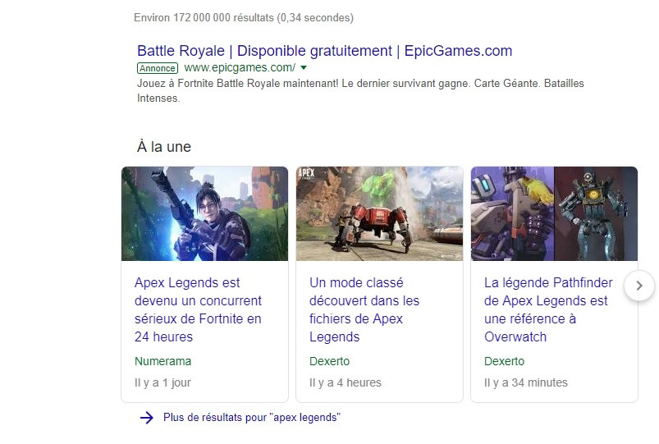The width and height of the screenshot is (659, 444).
Task: Click the 'Environ 172 000 000 résultats' count
Action: [x=244, y=18]
